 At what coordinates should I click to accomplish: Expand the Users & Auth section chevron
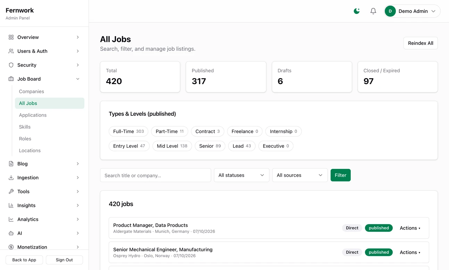pyautogui.click(x=78, y=51)
